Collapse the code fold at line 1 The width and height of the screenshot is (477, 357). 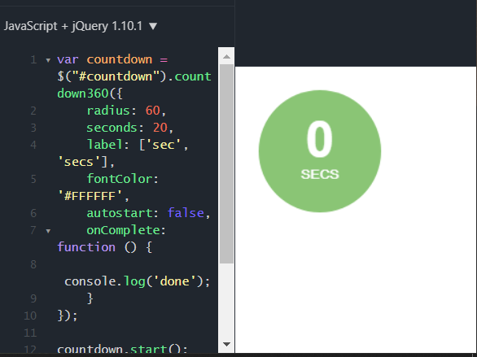pyautogui.click(x=48, y=60)
